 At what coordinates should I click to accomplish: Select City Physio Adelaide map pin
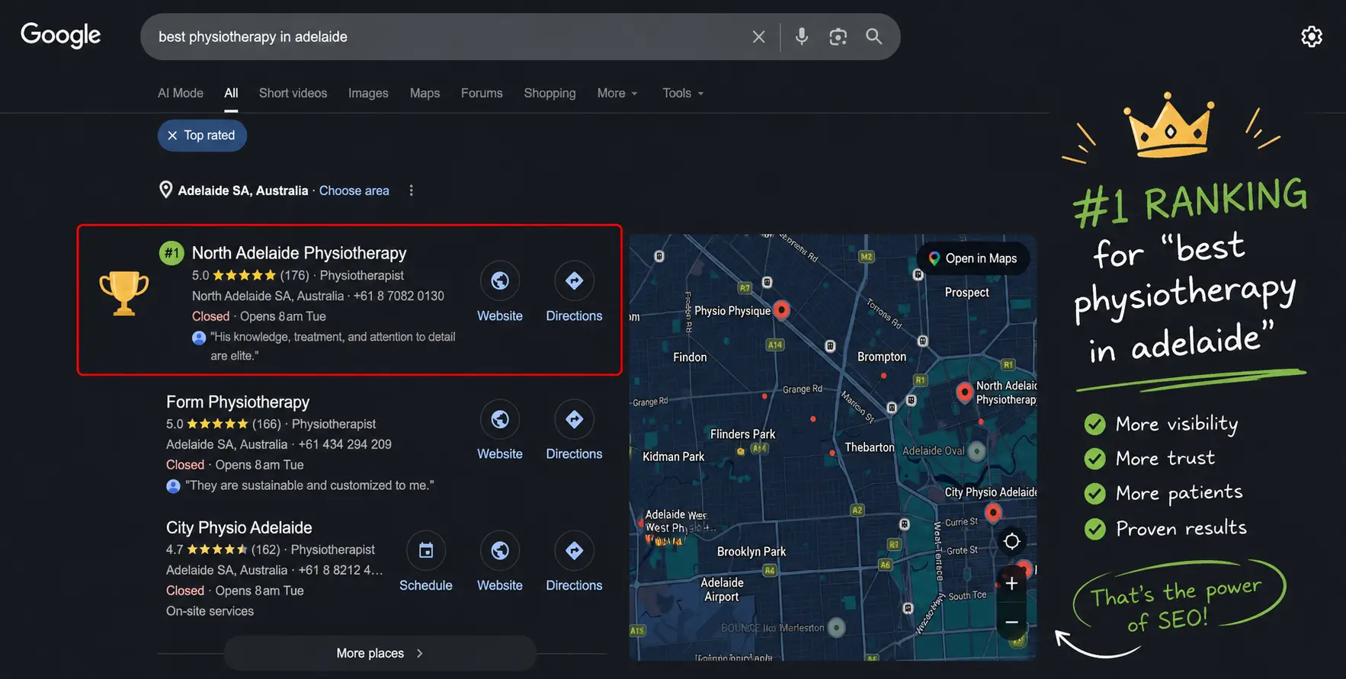[992, 512]
